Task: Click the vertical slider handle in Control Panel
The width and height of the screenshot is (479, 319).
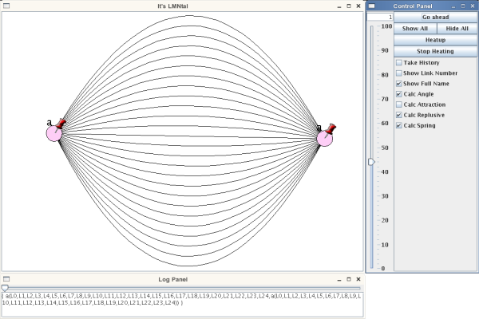Action: 371,161
